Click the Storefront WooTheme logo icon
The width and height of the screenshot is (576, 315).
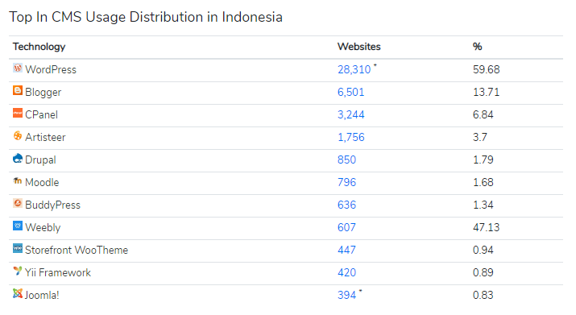tap(18, 248)
